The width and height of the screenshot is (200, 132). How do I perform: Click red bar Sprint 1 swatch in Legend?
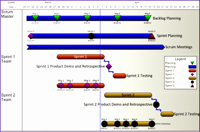tap(192, 71)
